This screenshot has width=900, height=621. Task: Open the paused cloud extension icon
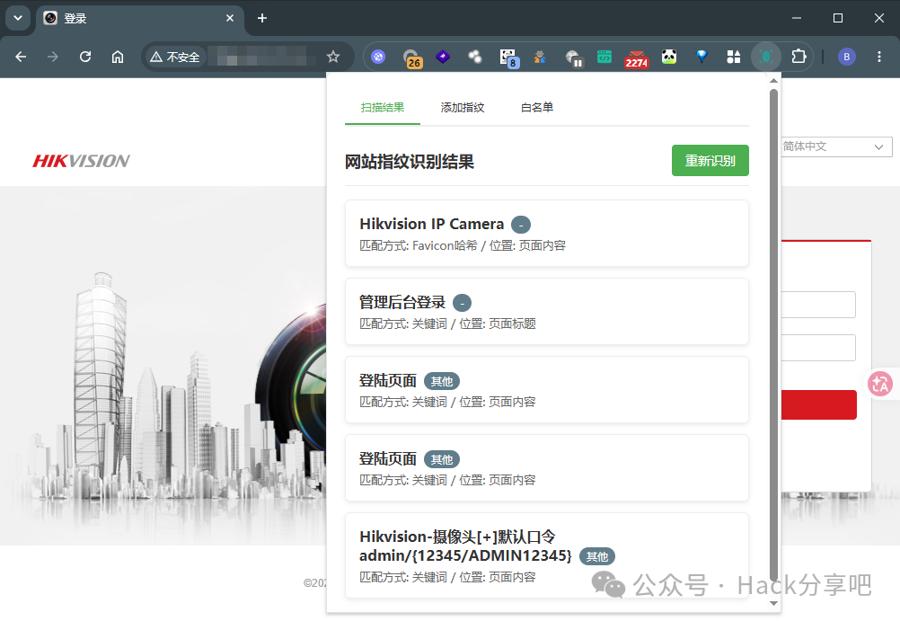pyautogui.click(x=574, y=58)
